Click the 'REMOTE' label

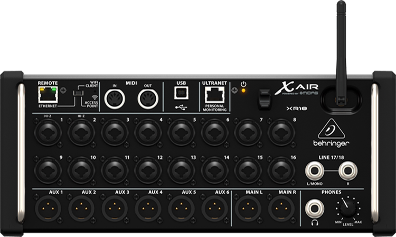48,83
